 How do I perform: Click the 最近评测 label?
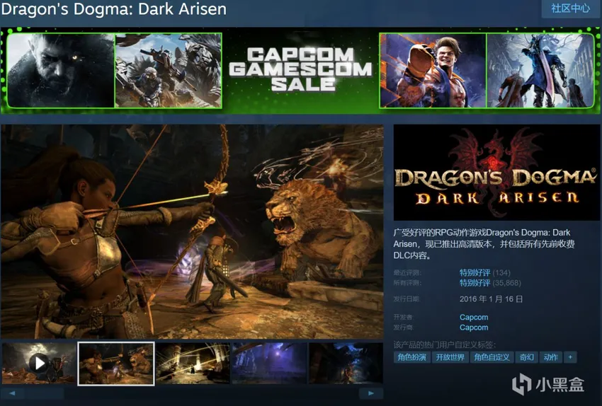[x=407, y=273]
